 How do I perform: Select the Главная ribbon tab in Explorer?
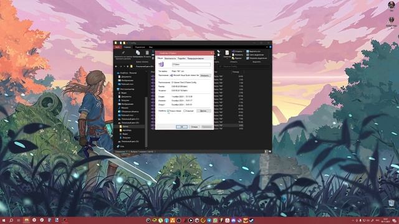pos(127,47)
